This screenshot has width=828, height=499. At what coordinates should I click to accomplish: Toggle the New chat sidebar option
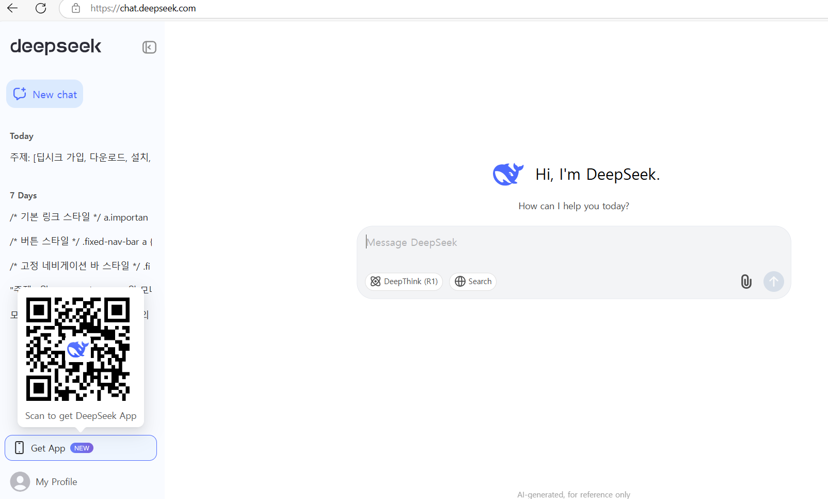44,94
